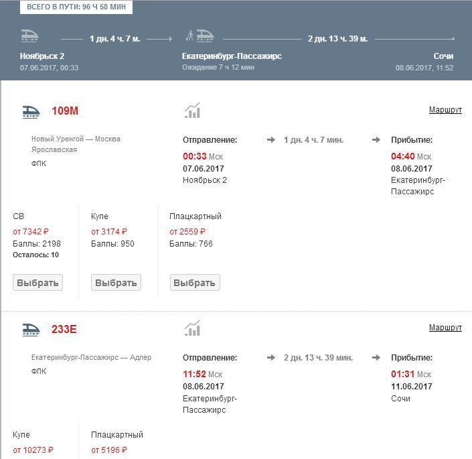Viewport: 472px width, 459px height.
Task: Click arrow icon after Отправление for train 233Е
Action: tap(270, 358)
